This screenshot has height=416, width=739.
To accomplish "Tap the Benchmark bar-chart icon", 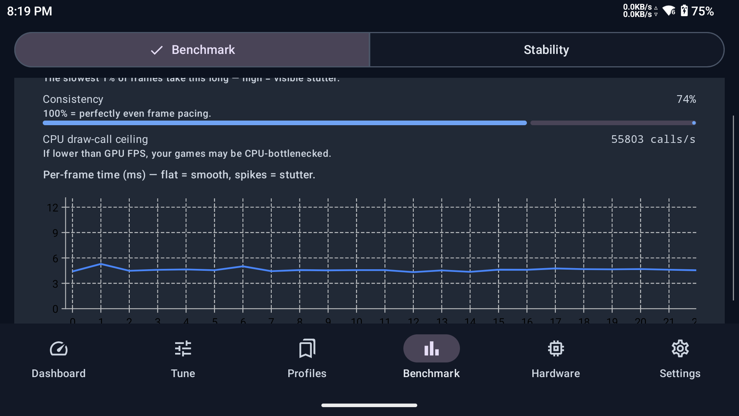I will pos(431,349).
